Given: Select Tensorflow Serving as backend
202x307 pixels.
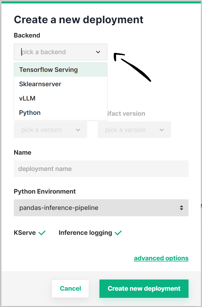Looking at the screenshot, I should (x=48, y=70).
